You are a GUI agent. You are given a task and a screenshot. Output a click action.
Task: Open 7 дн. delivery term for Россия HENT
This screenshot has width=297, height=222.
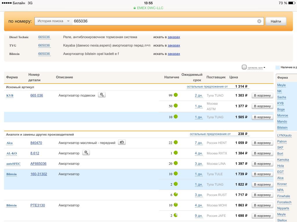point(199,143)
